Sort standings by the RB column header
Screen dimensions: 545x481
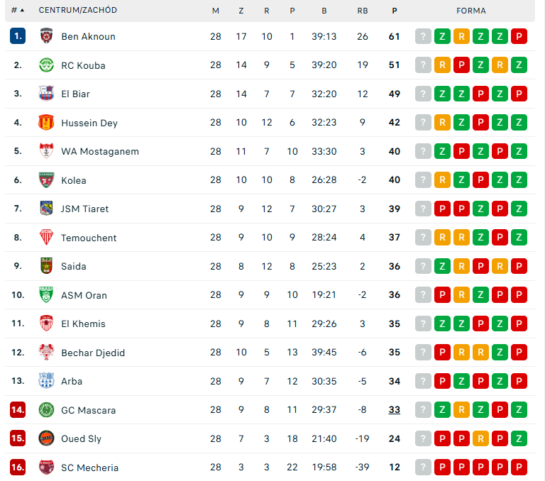click(x=362, y=11)
